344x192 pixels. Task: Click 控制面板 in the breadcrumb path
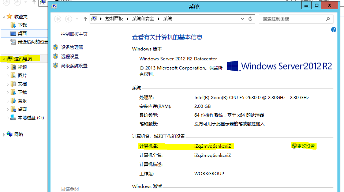coord(114,19)
